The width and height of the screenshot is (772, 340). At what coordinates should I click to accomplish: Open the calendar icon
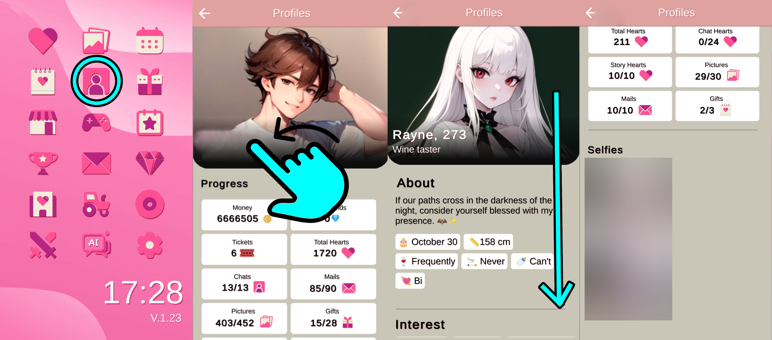[150, 41]
